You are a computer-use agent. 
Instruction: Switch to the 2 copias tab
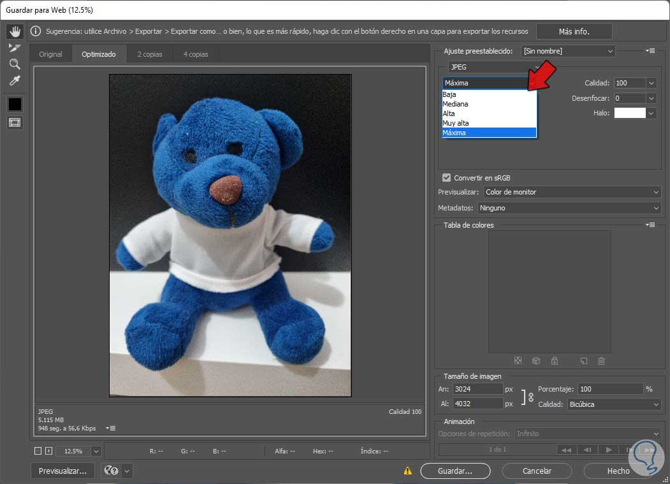point(150,54)
